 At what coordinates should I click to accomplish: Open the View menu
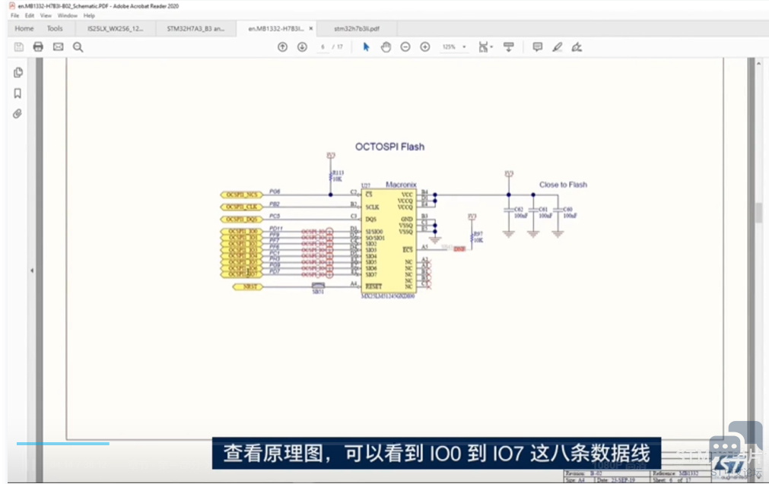[46, 16]
